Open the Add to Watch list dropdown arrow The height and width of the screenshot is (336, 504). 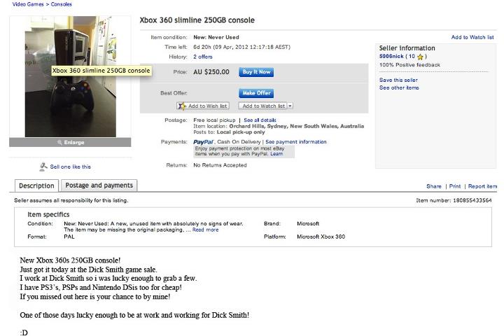(x=290, y=106)
